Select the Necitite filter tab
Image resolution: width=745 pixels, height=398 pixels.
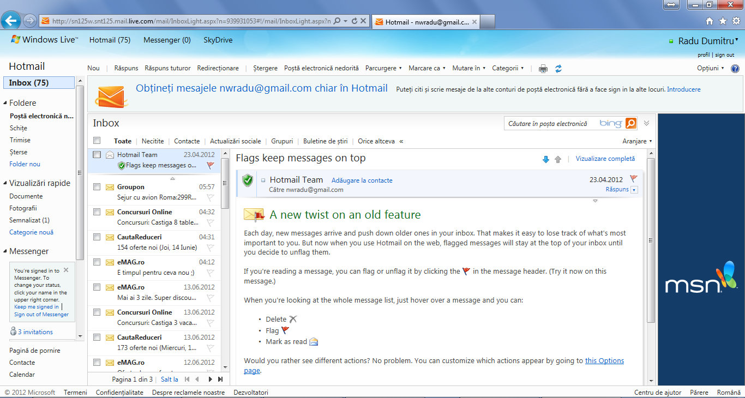(153, 141)
